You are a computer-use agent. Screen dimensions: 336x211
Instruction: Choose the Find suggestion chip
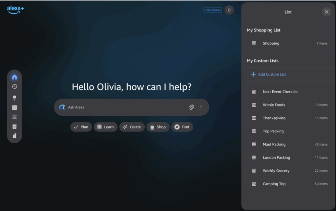click(x=182, y=127)
